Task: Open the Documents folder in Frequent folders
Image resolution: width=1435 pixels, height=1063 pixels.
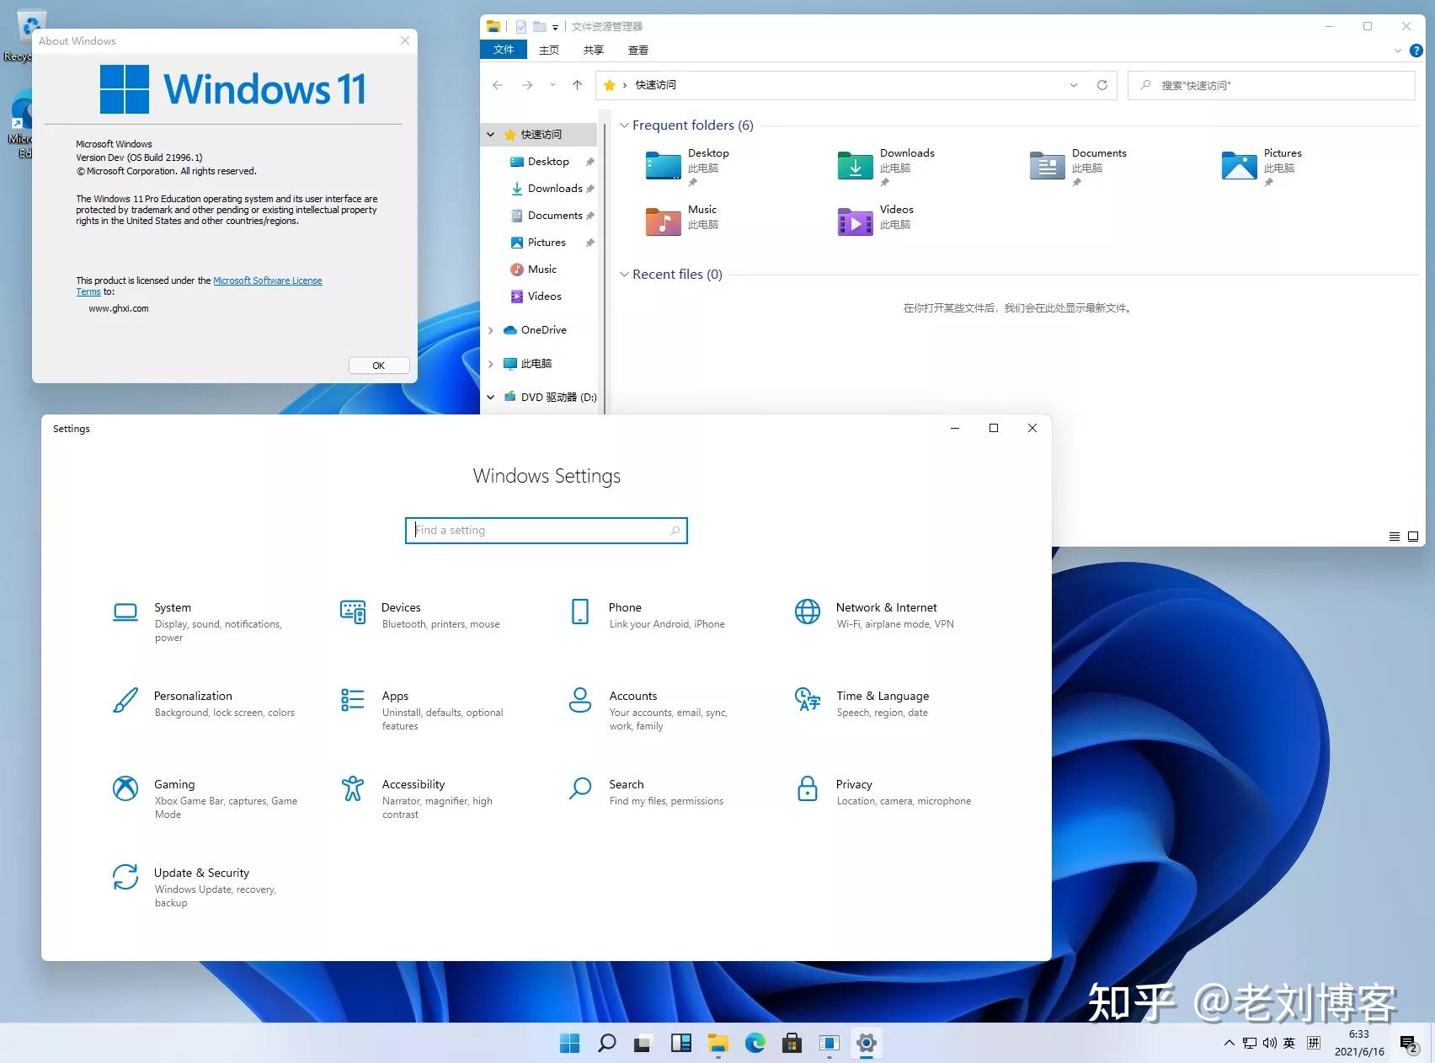Action: pos(1078,167)
